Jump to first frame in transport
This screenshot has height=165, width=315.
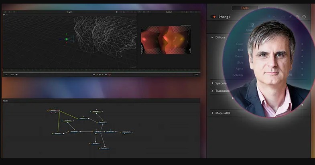[94, 74]
